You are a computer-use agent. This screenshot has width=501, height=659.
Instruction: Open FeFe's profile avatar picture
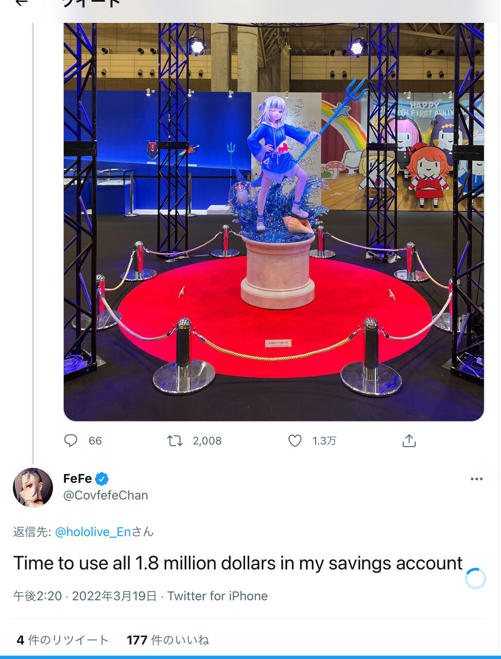(33, 487)
